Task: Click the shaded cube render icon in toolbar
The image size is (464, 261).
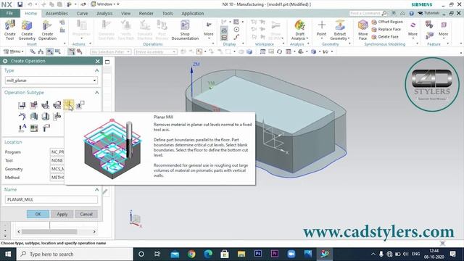Action: click(x=249, y=51)
